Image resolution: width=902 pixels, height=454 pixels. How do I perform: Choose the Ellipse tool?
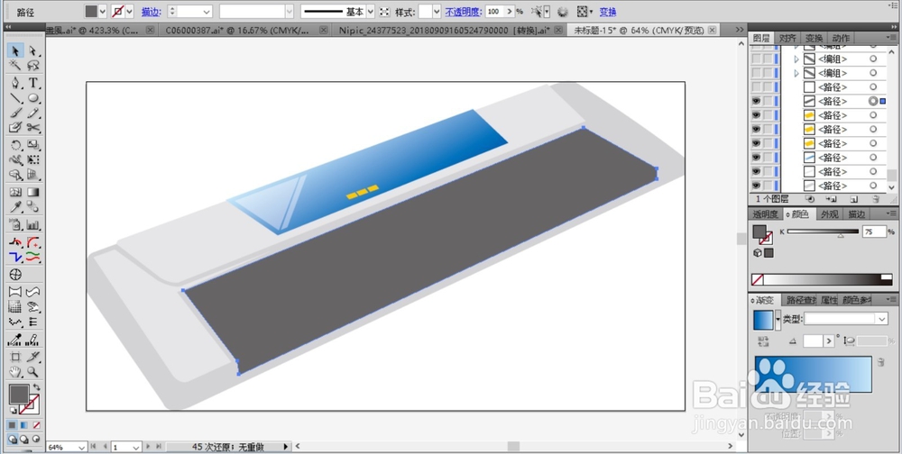pyautogui.click(x=32, y=98)
